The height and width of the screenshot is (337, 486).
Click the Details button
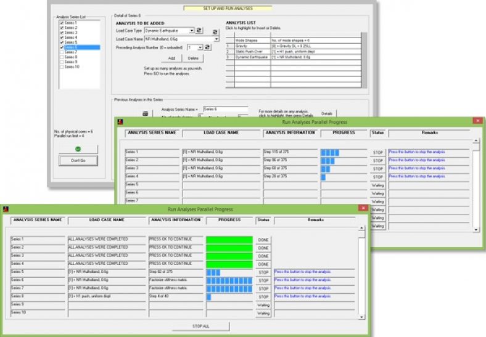(327, 114)
